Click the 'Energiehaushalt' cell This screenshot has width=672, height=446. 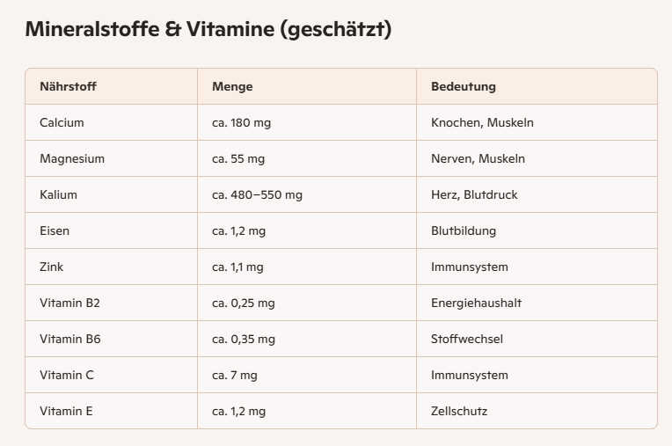click(x=476, y=303)
